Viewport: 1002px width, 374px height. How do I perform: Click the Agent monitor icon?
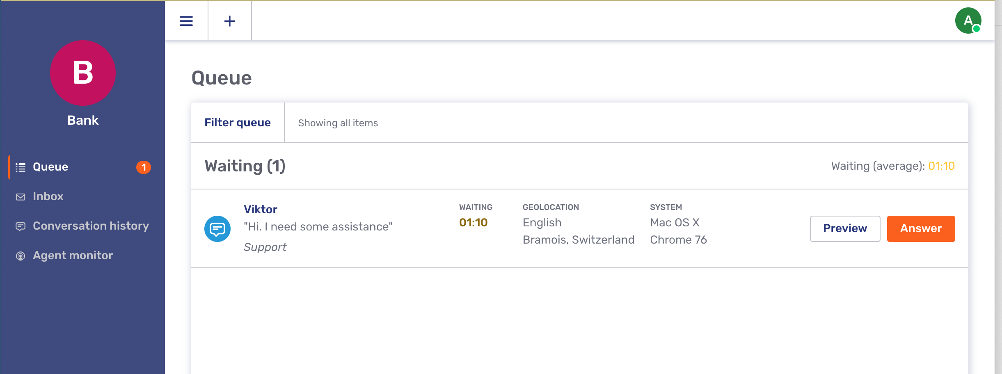[x=21, y=256]
